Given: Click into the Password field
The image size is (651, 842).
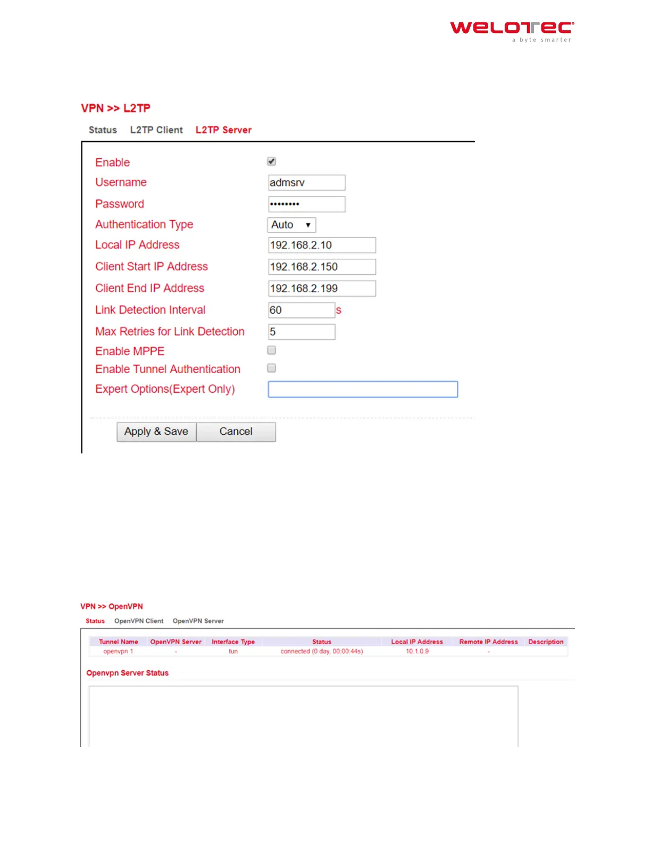Looking at the screenshot, I should click(307, 204).
